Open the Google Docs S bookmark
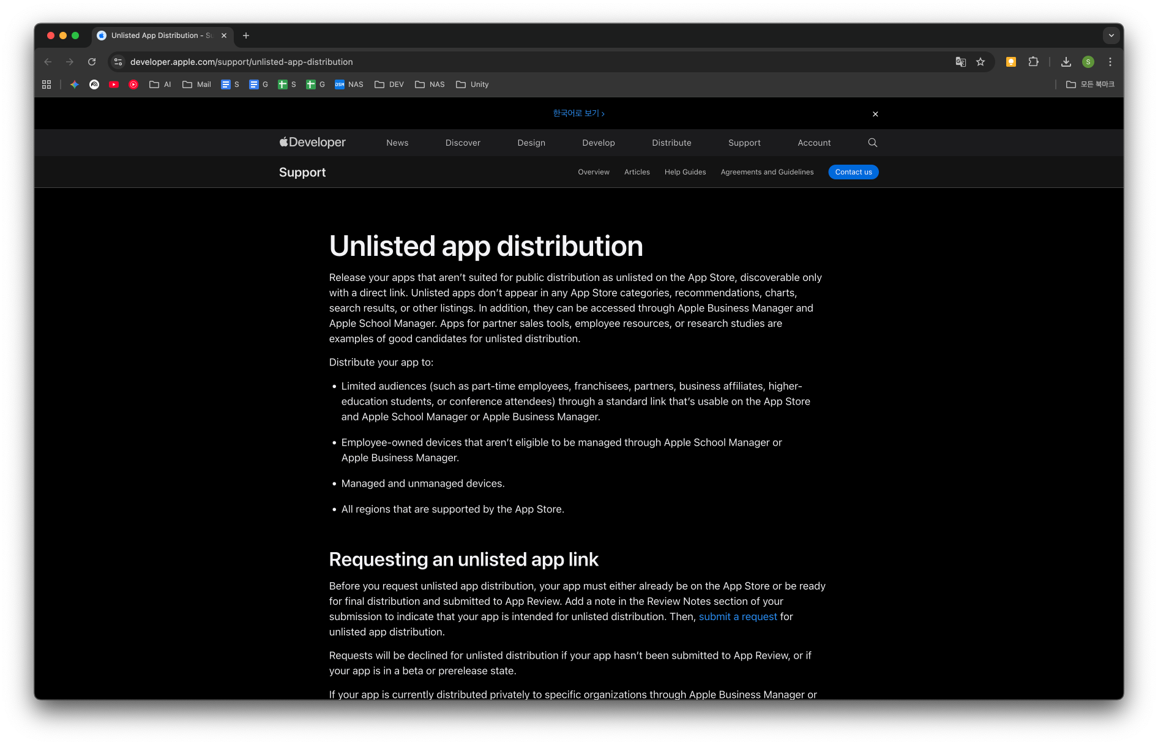The image size is (1158, 745). [230, 84]
